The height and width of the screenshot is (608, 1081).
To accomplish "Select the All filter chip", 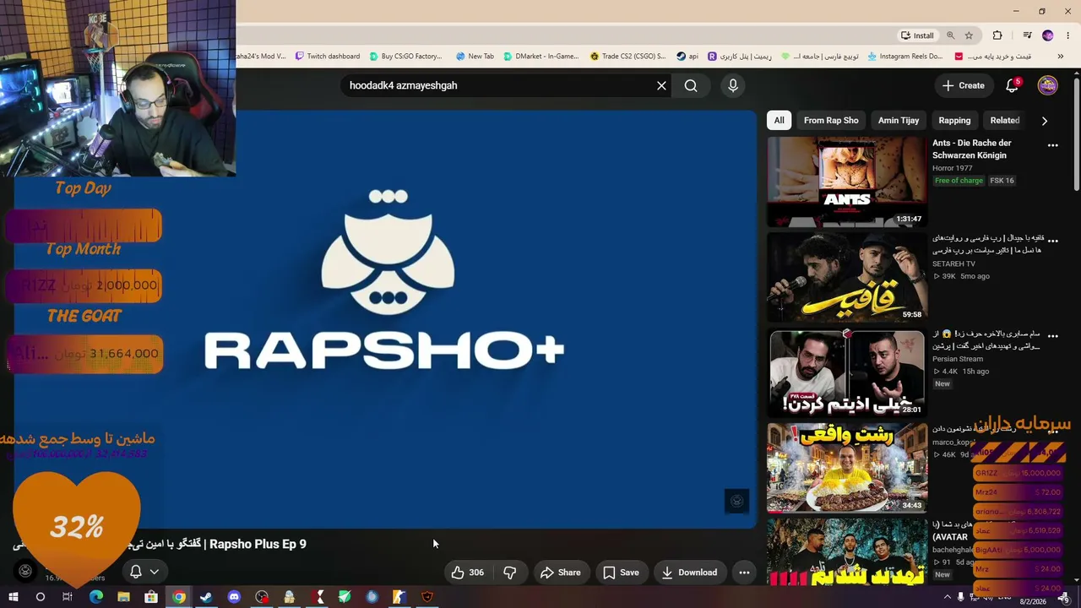I will tap(779, 120).
